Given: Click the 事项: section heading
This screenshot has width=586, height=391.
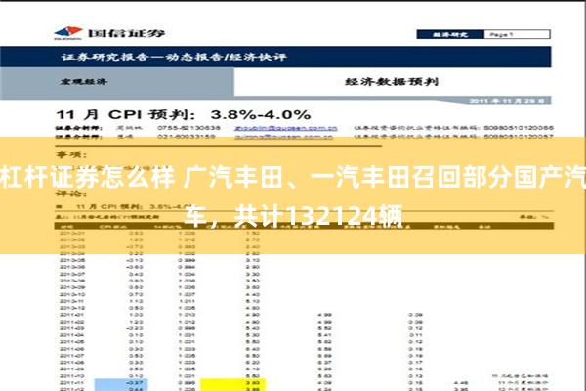Looking at the screenshot, I should [x=71, y=154].
